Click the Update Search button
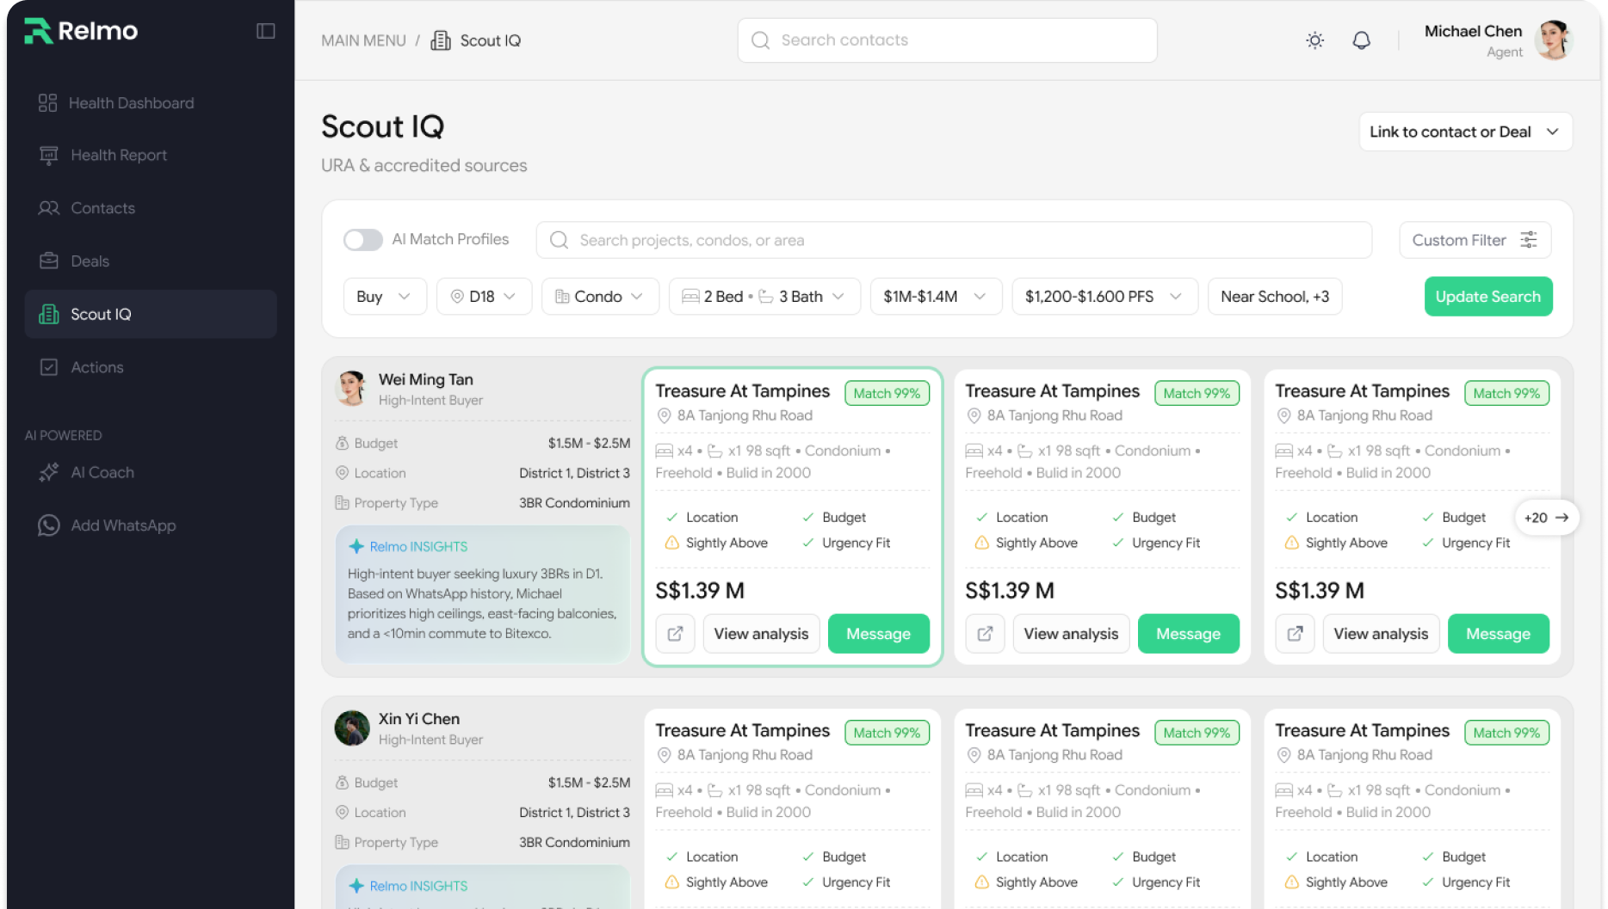This screenshot has height=909, width=1608. point(1487,297)
